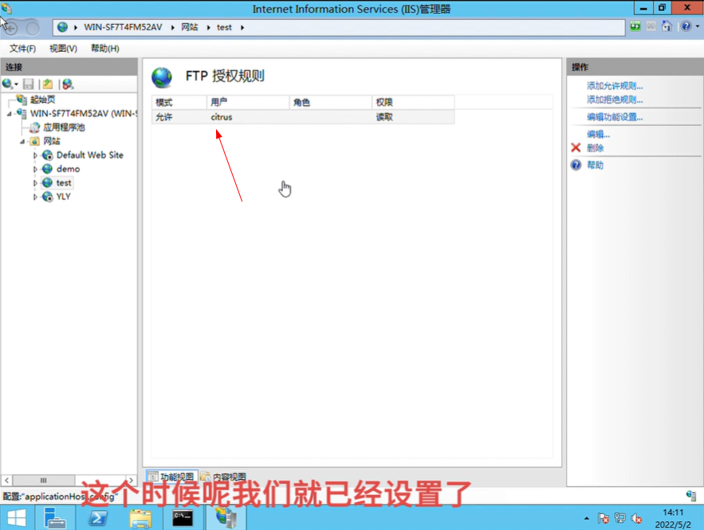Open File Explorer from taskbar
Viewport: 704px width, 530px height.
[140, 518]
